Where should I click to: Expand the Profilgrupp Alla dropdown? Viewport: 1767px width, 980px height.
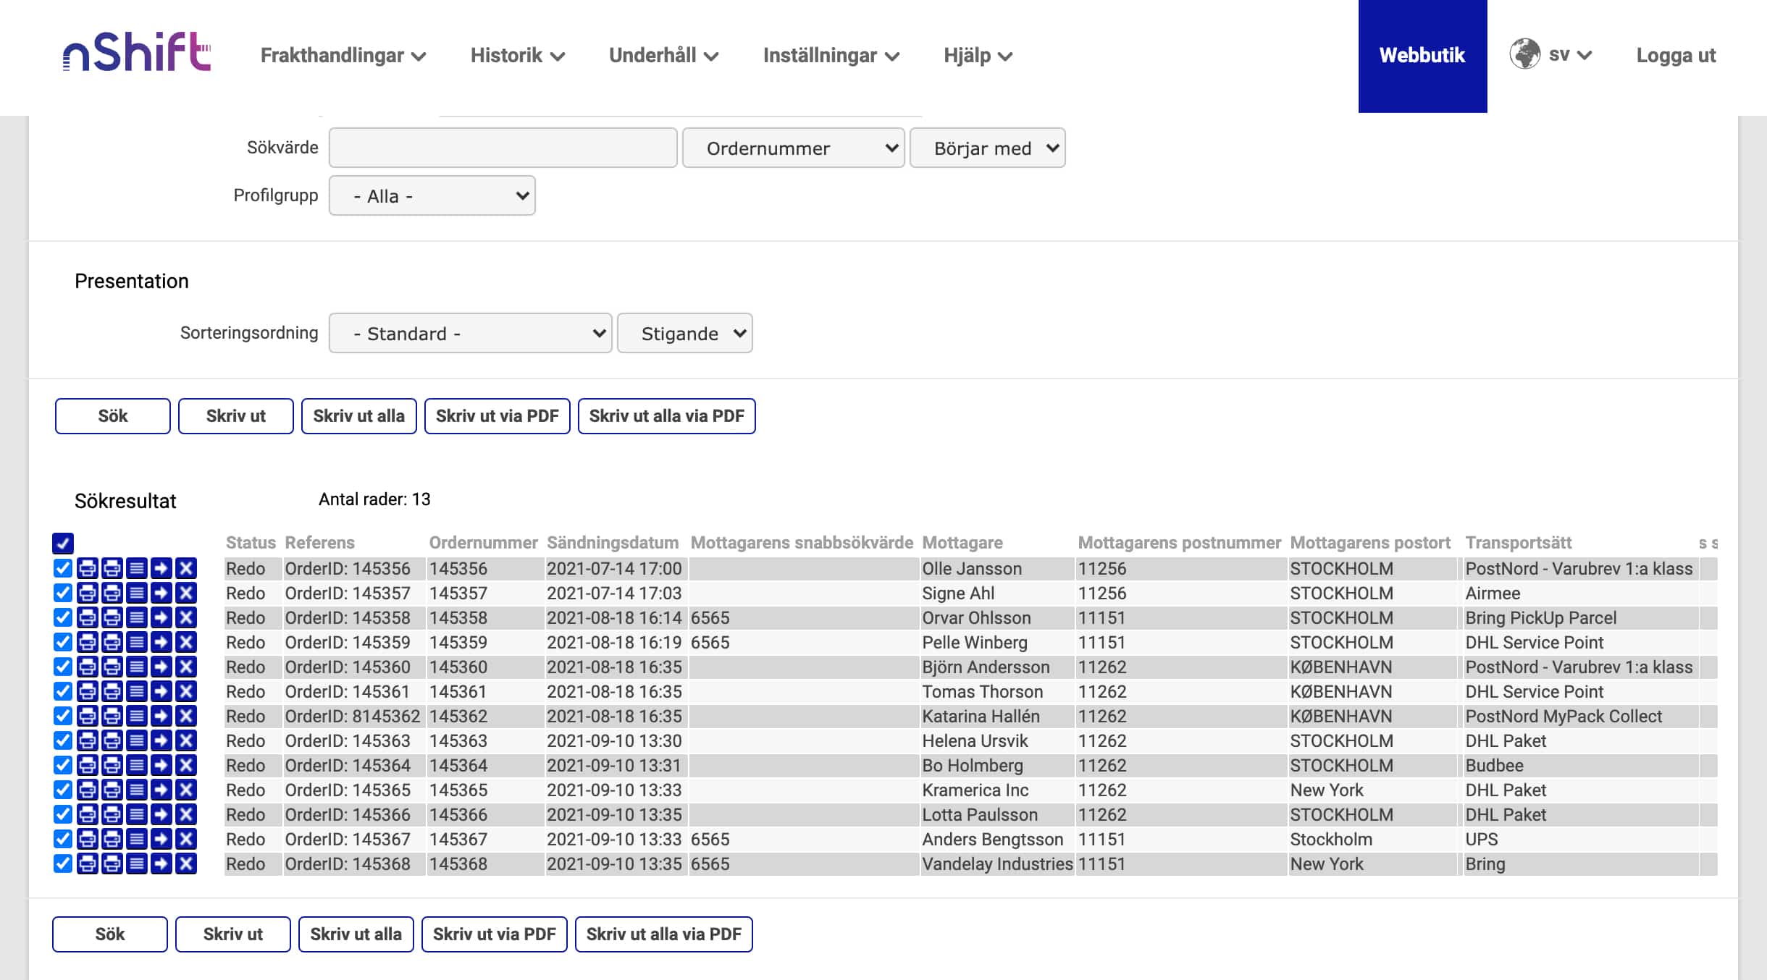pos(432,195)
